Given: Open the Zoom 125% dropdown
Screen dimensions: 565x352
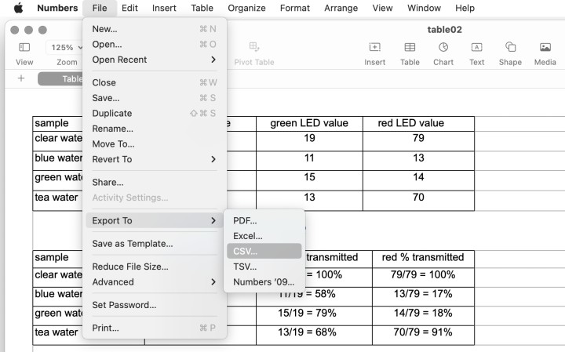Looking at the screenshot, I should pos(66,47).
